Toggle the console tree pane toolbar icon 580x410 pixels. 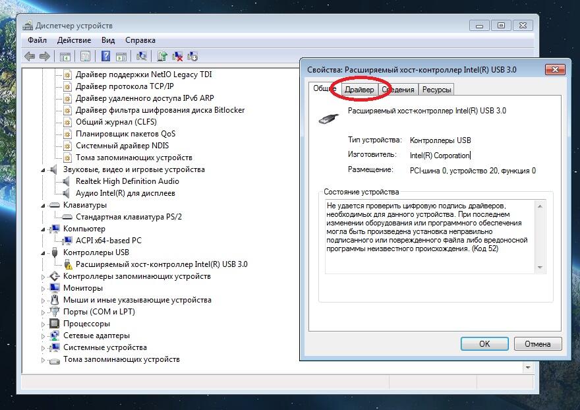pos(65,57)
